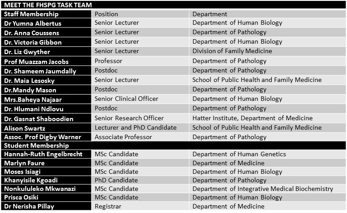The height and width of the screenshot is (213, 347).
Task: Click the 'Position' column header
Action: click(106, 14)
